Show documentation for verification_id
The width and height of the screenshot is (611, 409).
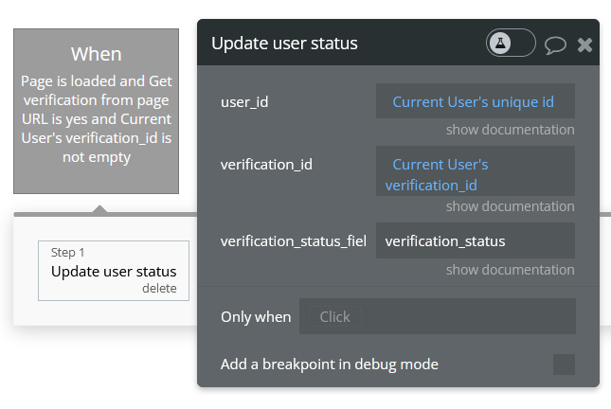coord(510,206)
